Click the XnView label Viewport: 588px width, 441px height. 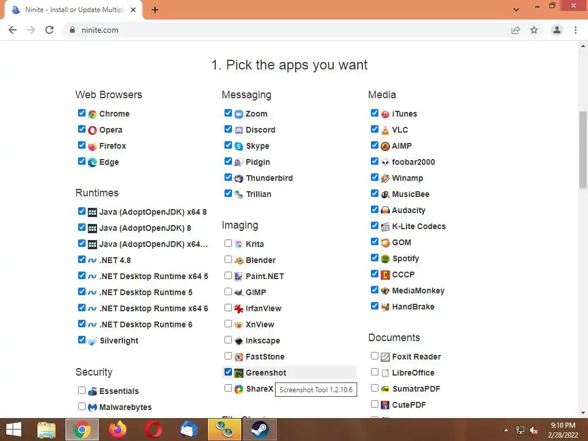(x=260, y=324)
